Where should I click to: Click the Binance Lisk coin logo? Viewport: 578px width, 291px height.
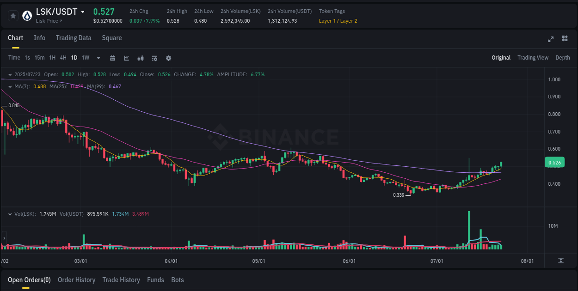[27, 15]
